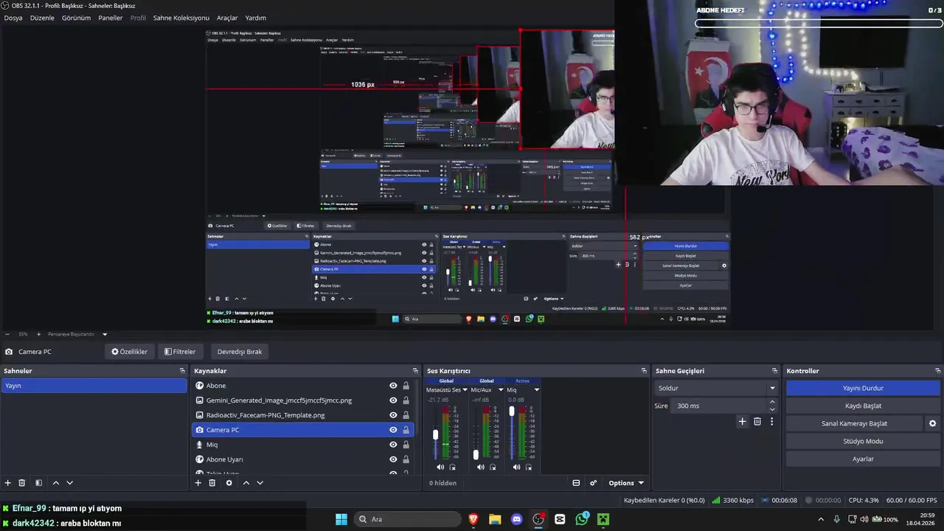The width and height of the screenshot is (944, 531).
Task: Undock the Kontroller panel
Action: (x=937, y=371)
